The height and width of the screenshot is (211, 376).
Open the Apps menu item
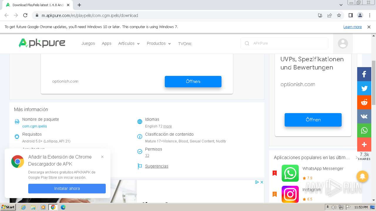(107, 43)
